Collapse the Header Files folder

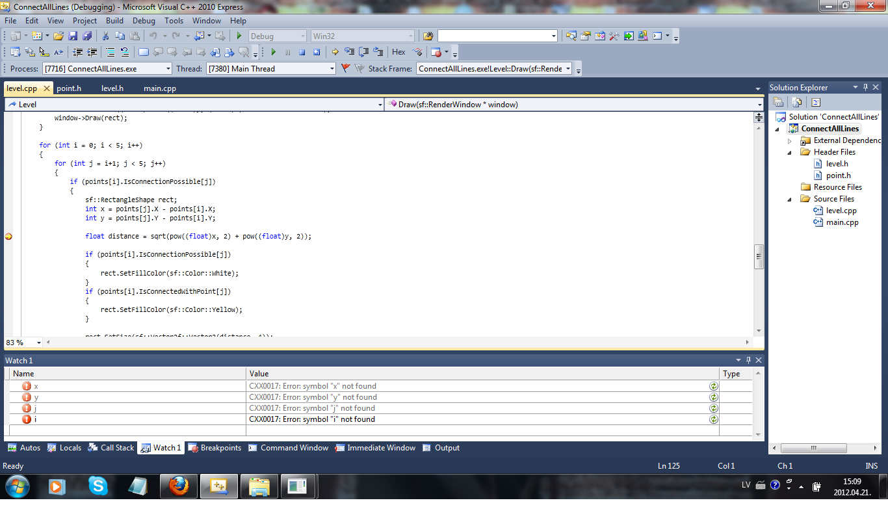point(790,152)
